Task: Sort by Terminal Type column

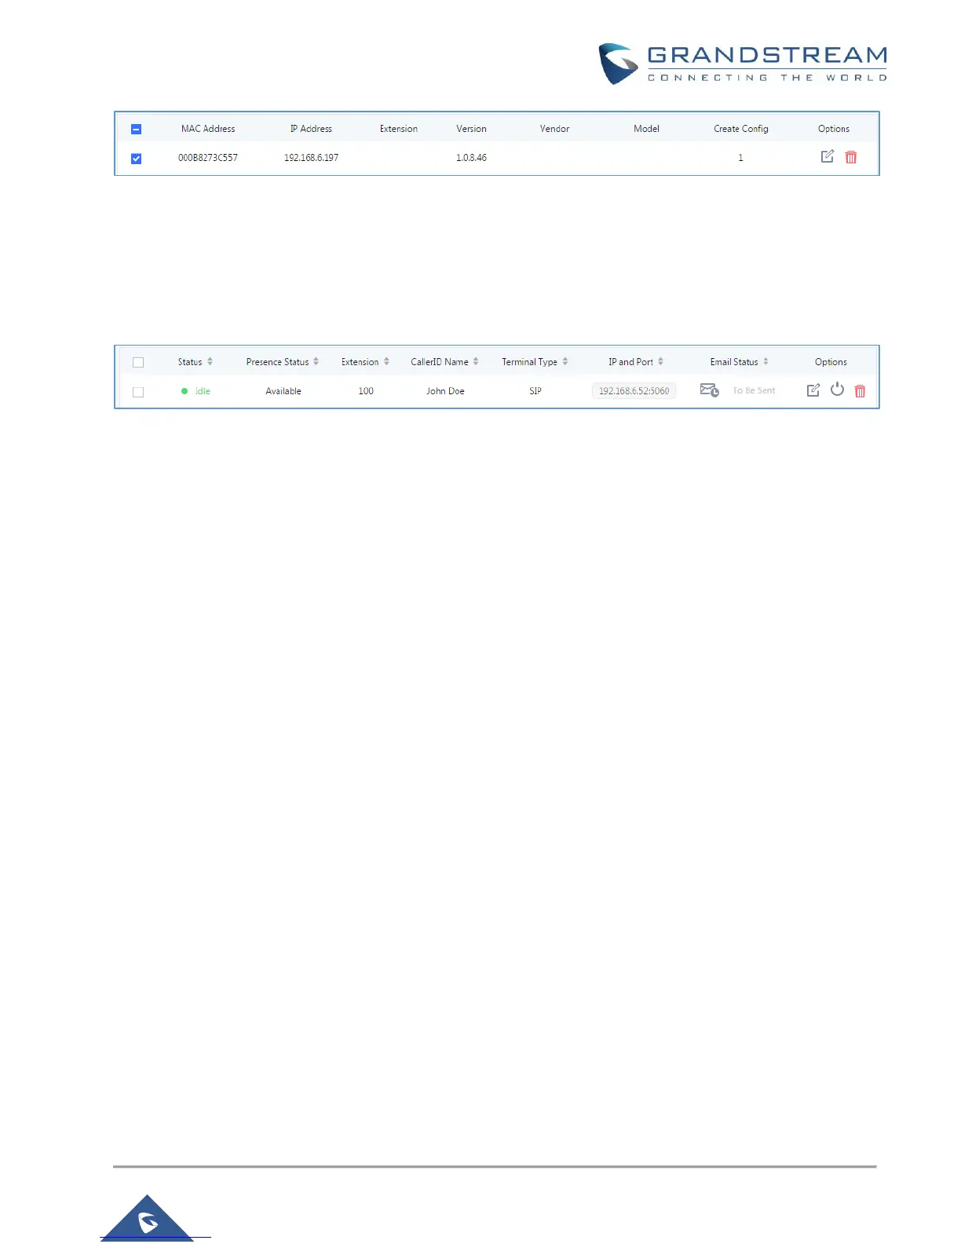Action: click(x=565, y=361)
